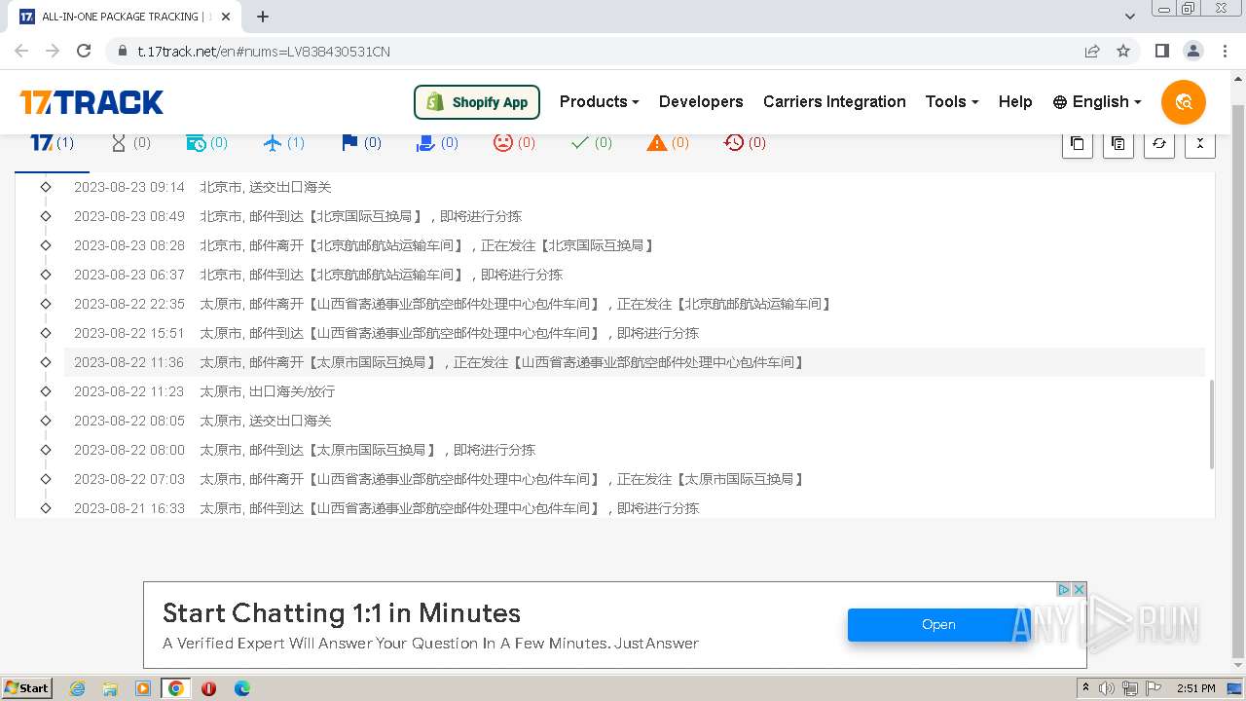Screen dimensions: 1246x701
Task: Select the Not Found hourglass tab
Action: (x=129, y=142)
